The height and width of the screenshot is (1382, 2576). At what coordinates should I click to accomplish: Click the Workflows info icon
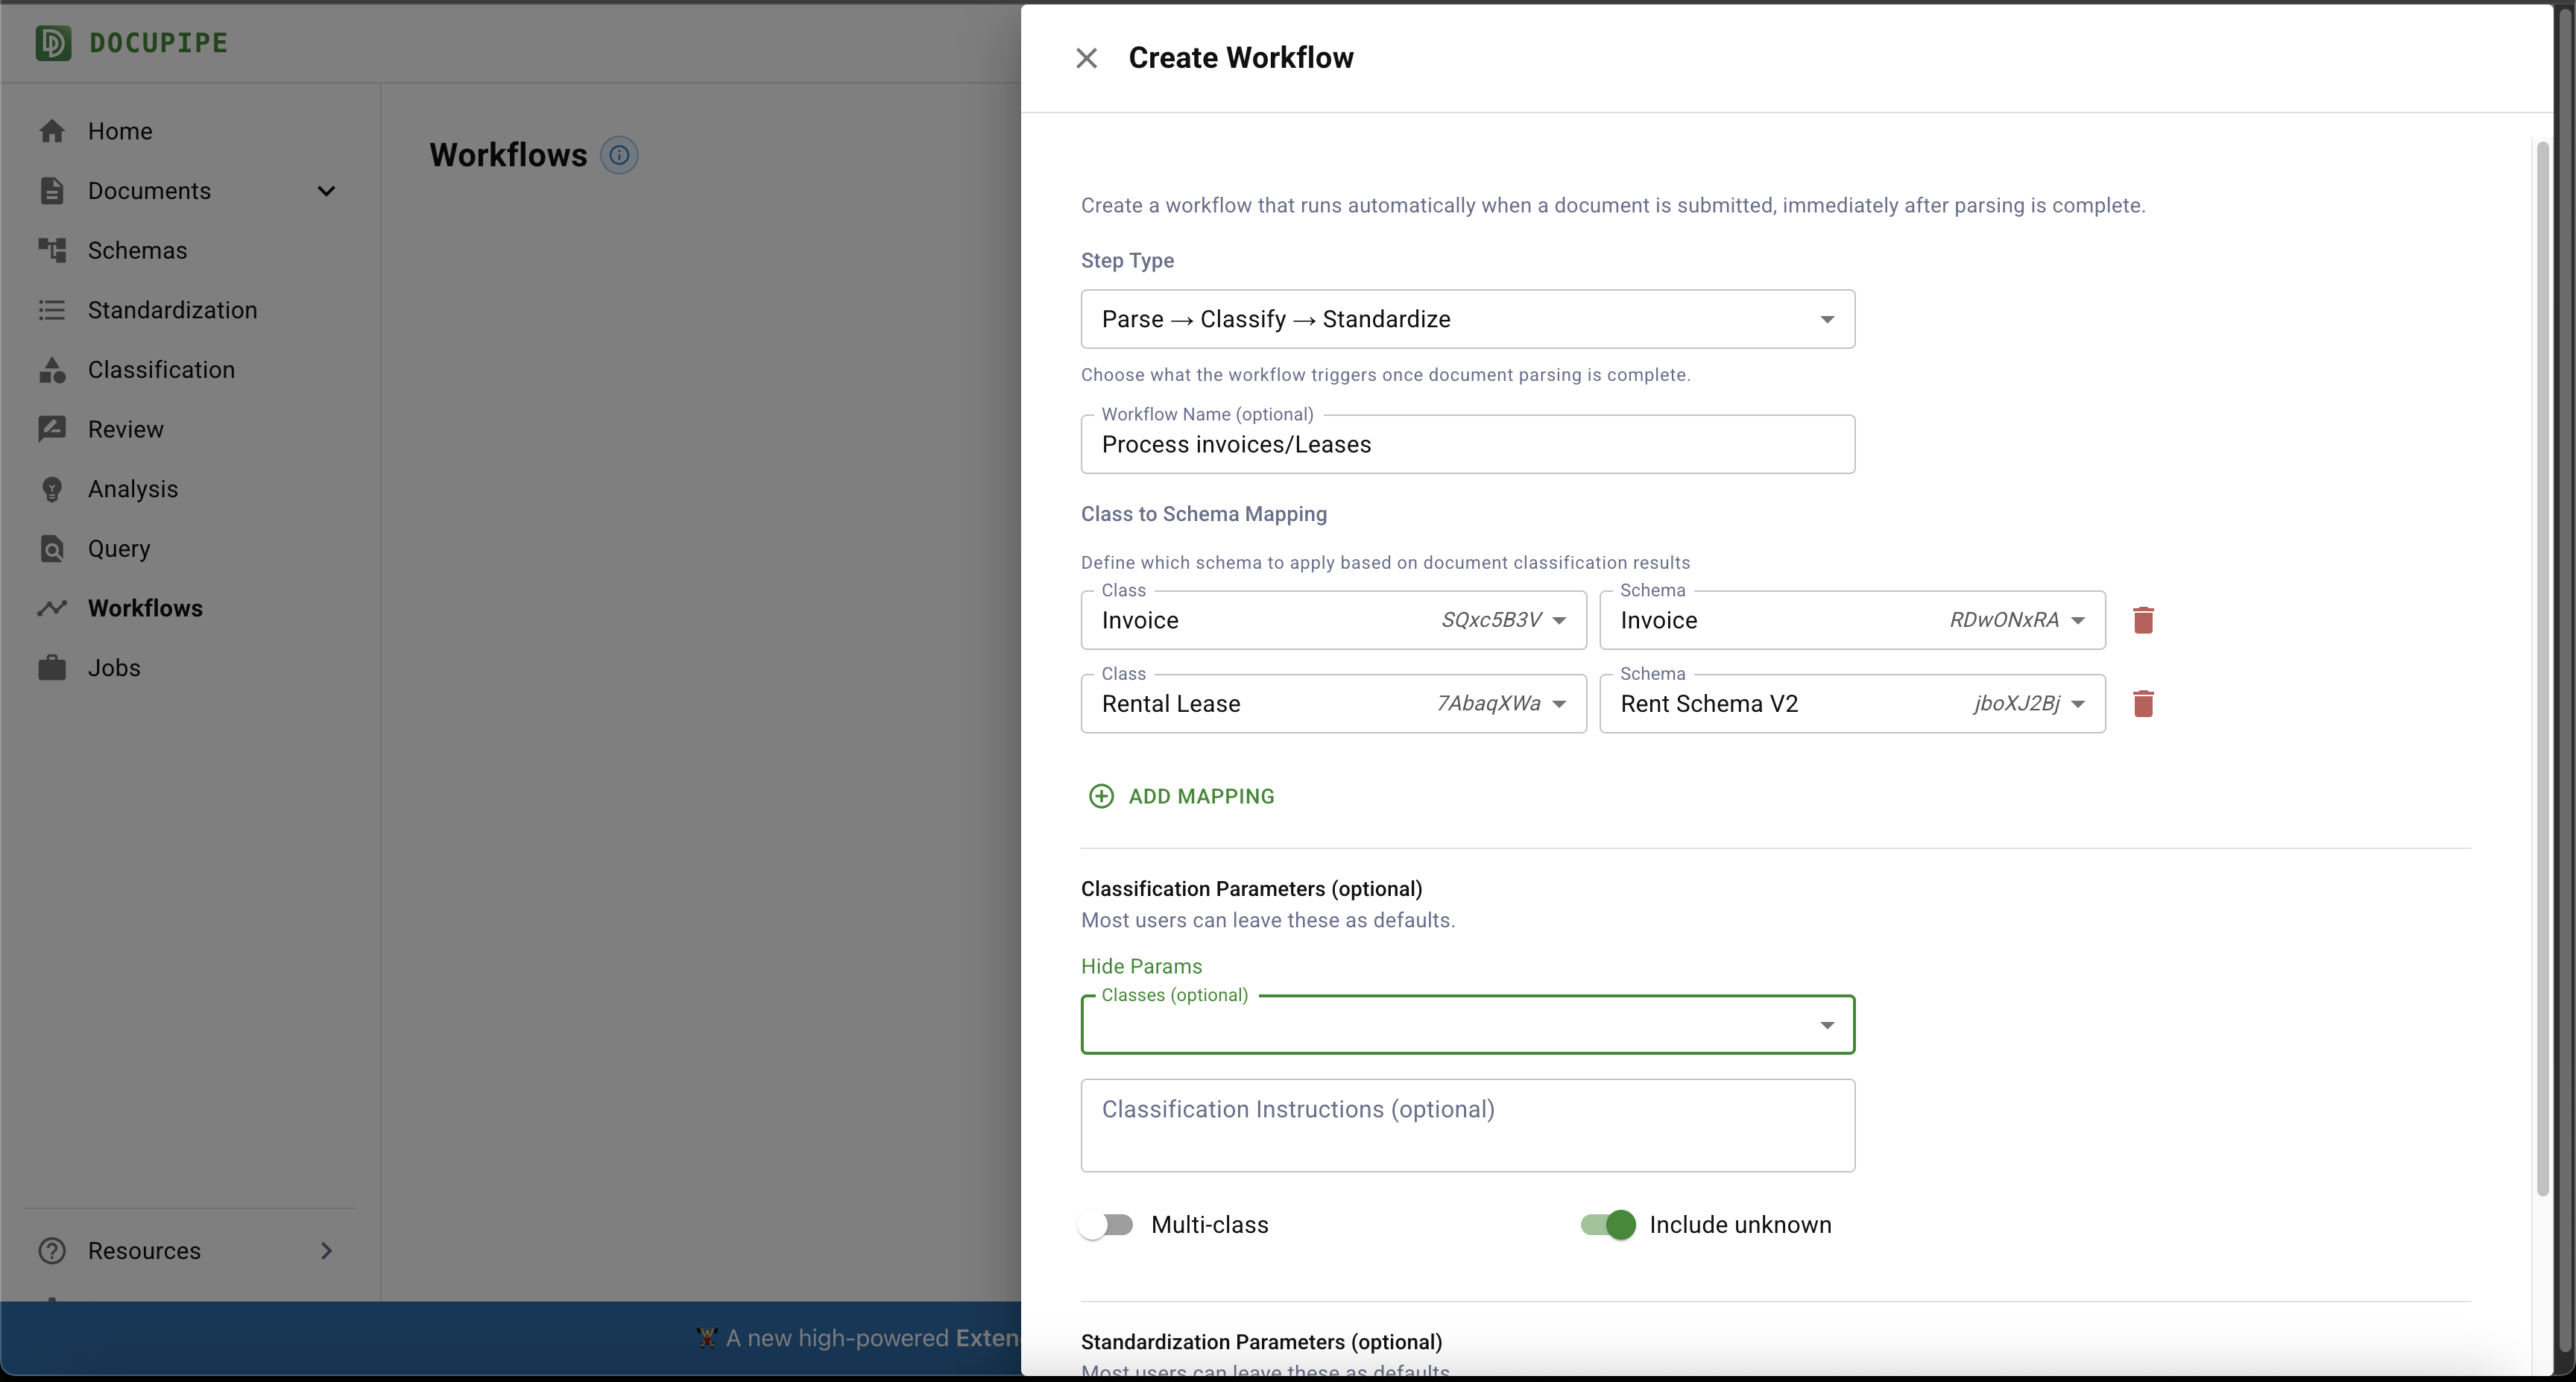coord(619,155)
